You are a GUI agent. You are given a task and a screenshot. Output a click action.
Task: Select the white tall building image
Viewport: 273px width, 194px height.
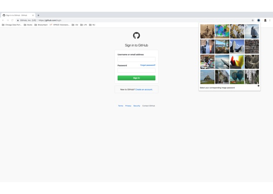coord(252,77)
